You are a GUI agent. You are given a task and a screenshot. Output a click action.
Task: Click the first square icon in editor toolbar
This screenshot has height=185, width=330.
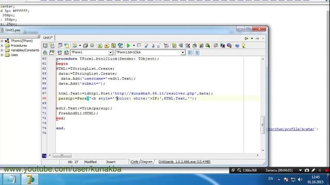pyautogui.click(x=45, y=46)
